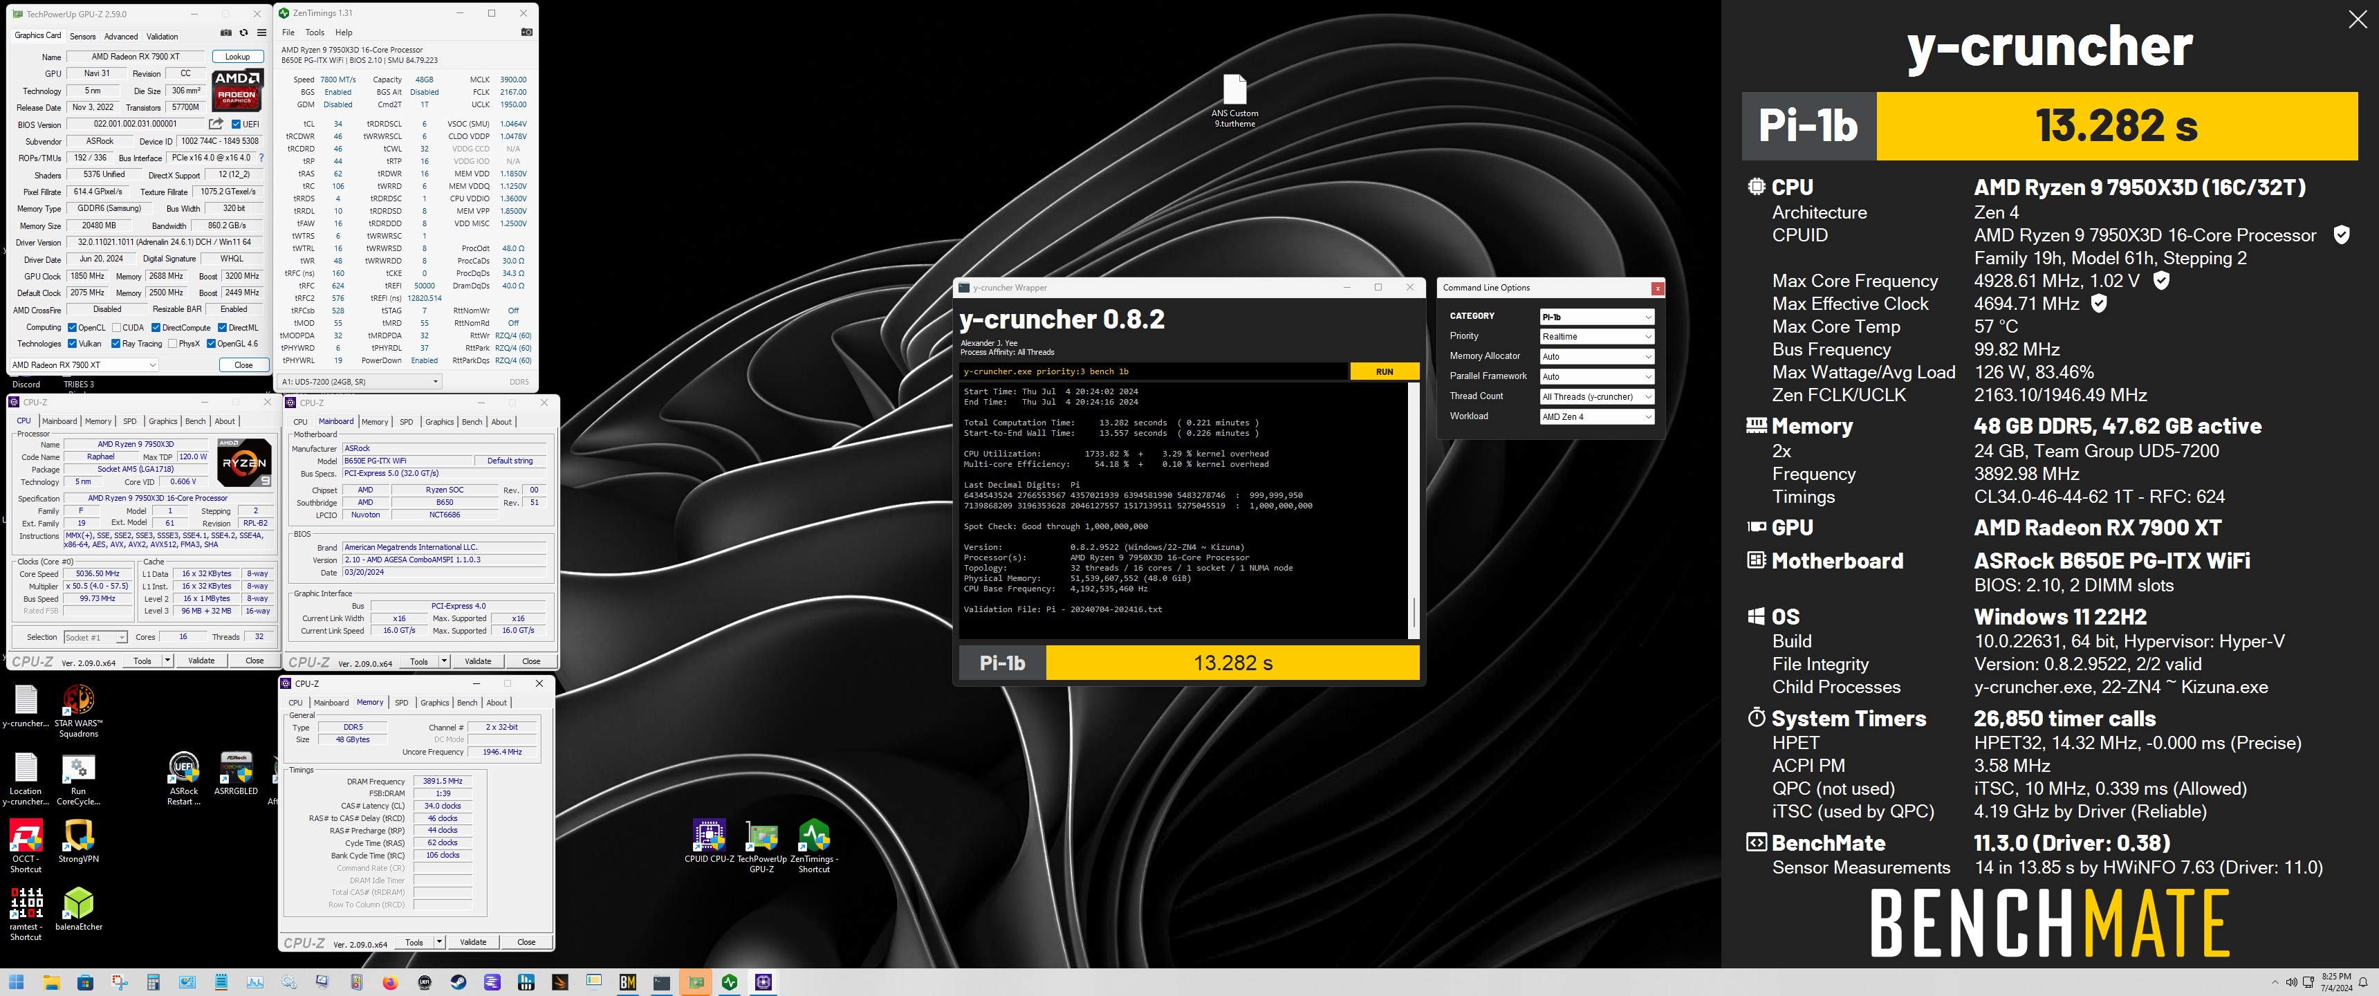
Task: Switch to the Advanced tab in GPU-Z
Action: click(121, 37)
